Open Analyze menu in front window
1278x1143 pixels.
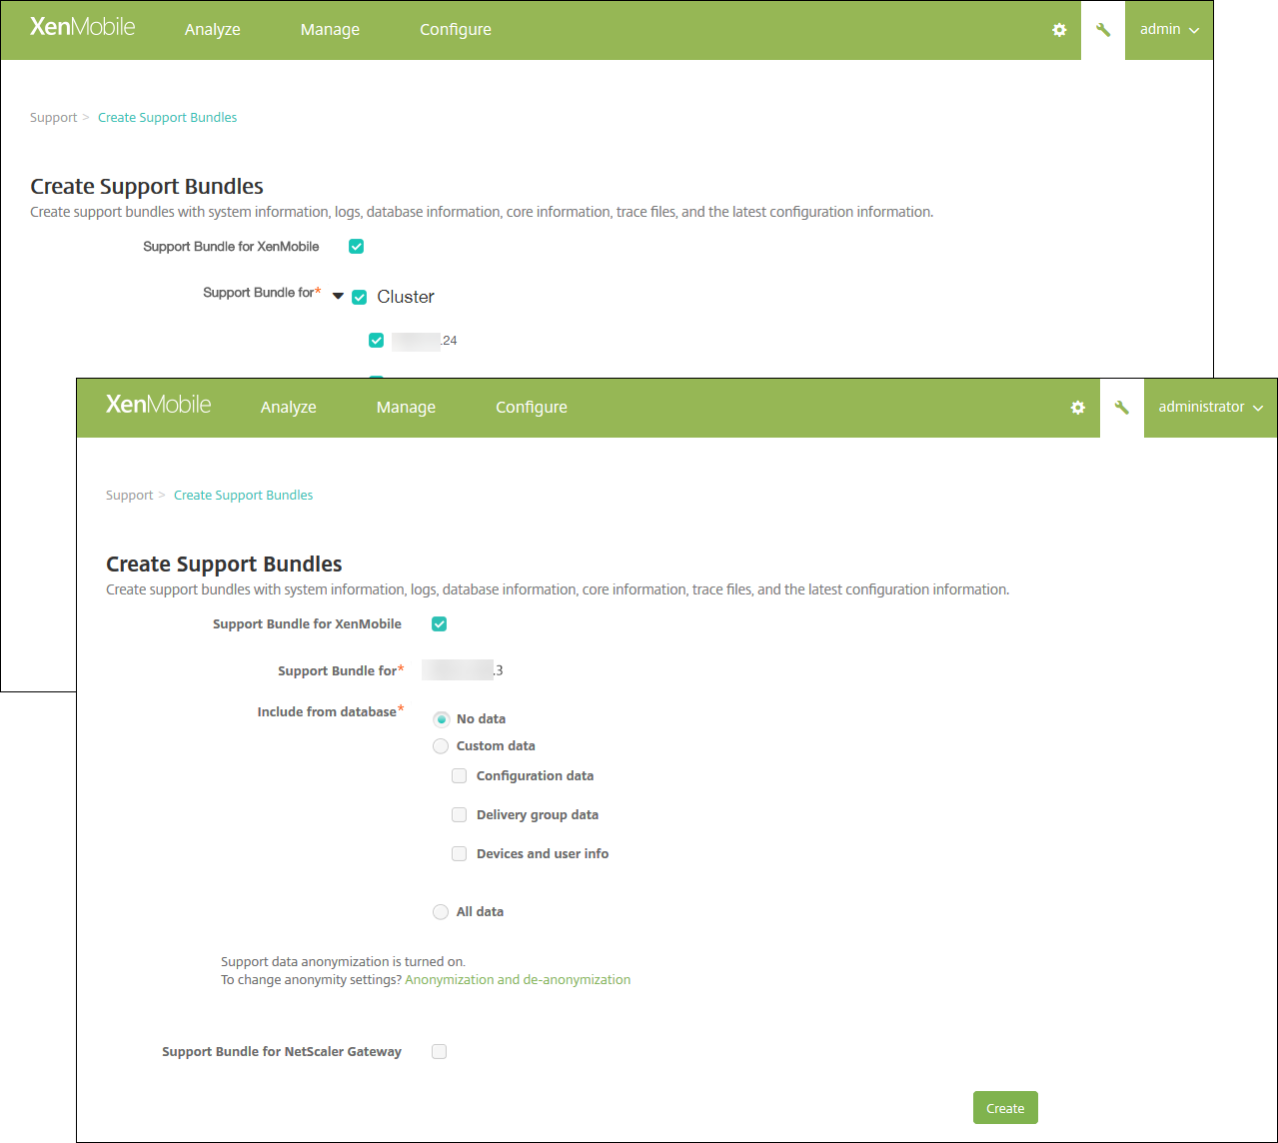point(289,408)
